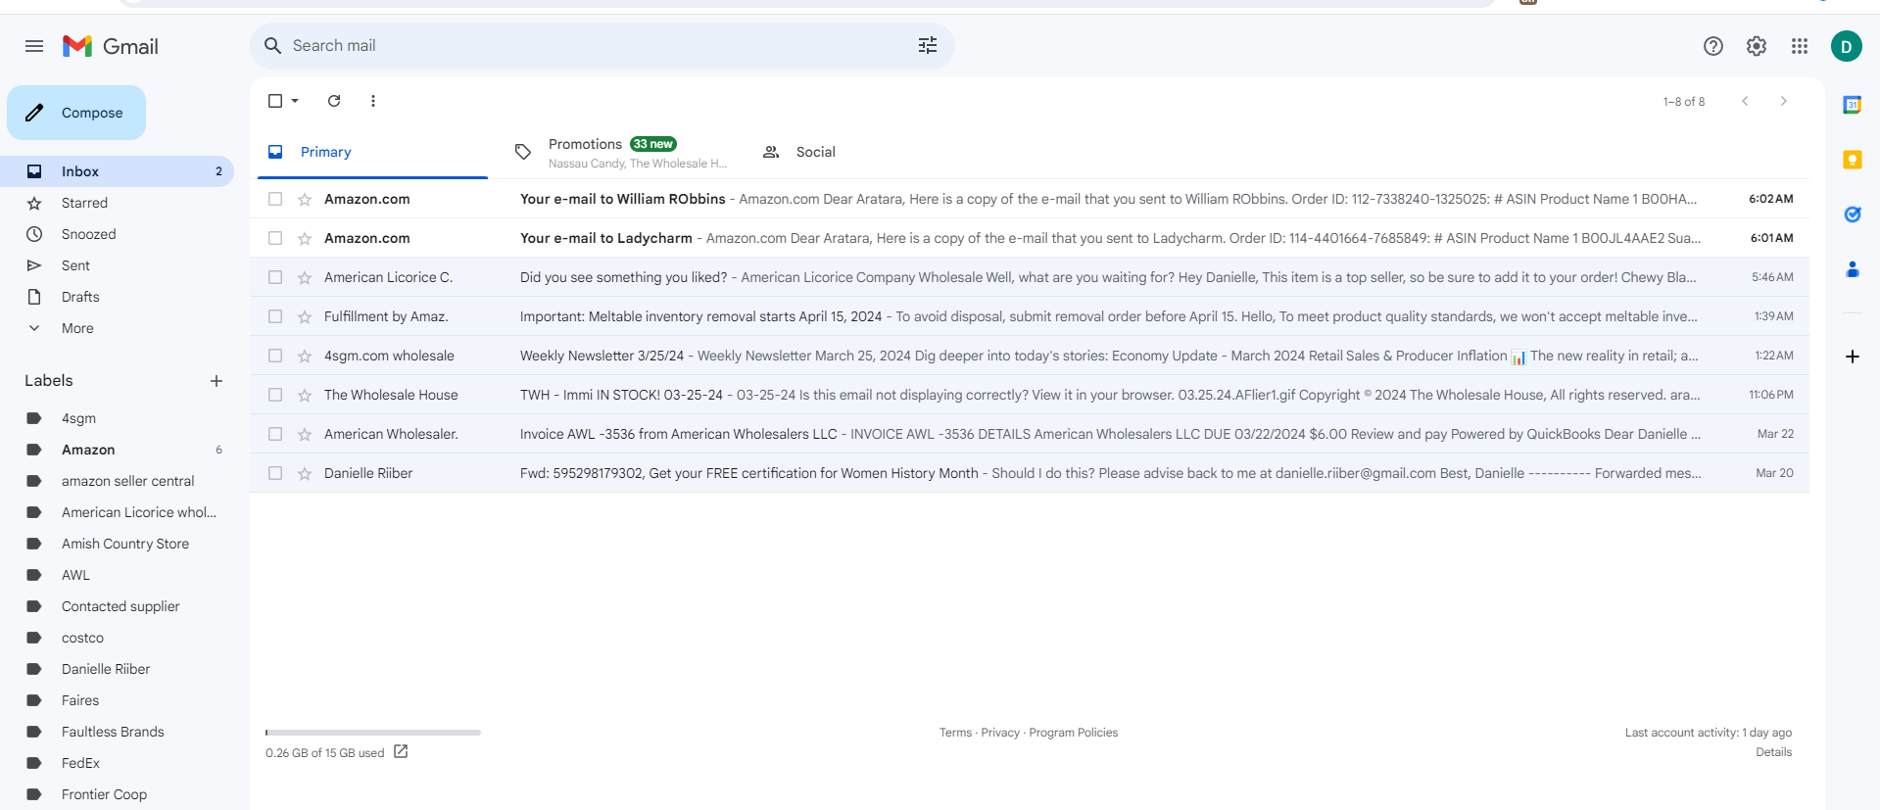This screenshot has width=1880, height=810.
Task: Check the American Licorice email
Action: point(275,277)
